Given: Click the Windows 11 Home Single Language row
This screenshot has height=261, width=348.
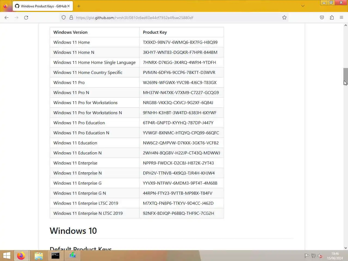Looking at the screenshot, I should [x=137, y=62].
